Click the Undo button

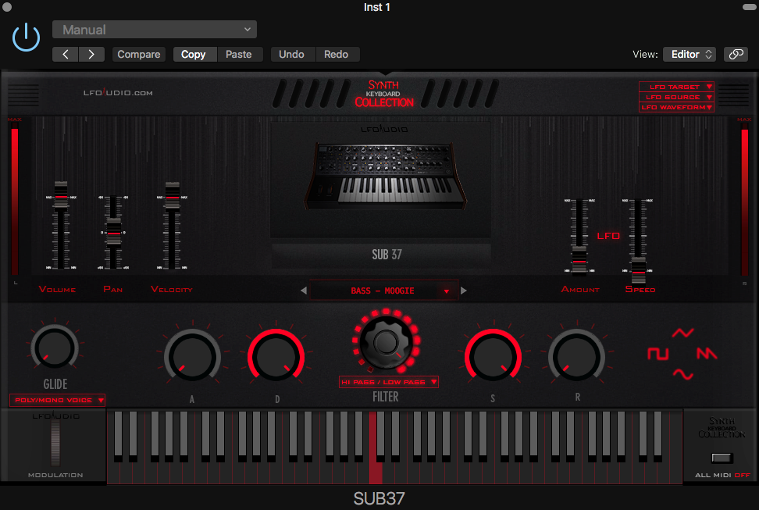292,54
